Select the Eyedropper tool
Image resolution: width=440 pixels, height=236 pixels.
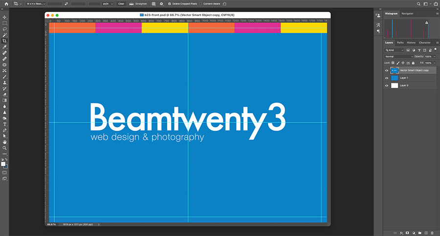tap(4, 47)
